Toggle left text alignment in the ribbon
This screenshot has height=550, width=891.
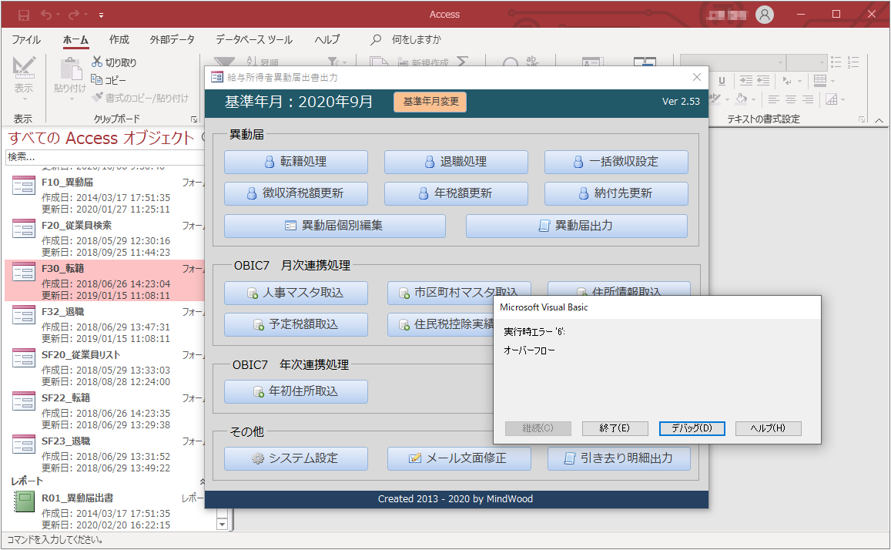[x=775, y=100]
